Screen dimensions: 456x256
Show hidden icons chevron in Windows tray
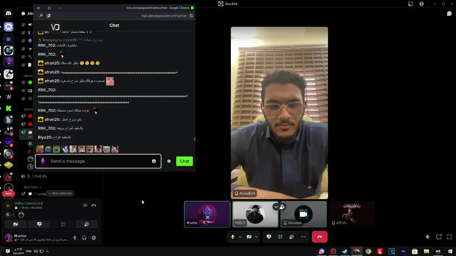coord(47,251)
